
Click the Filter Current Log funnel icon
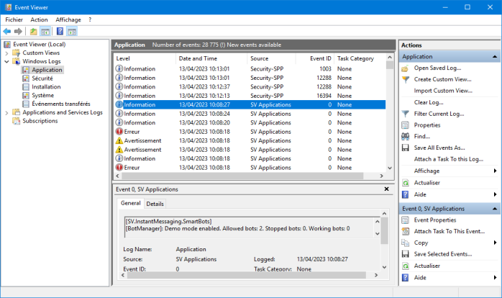tap(406, 114)
